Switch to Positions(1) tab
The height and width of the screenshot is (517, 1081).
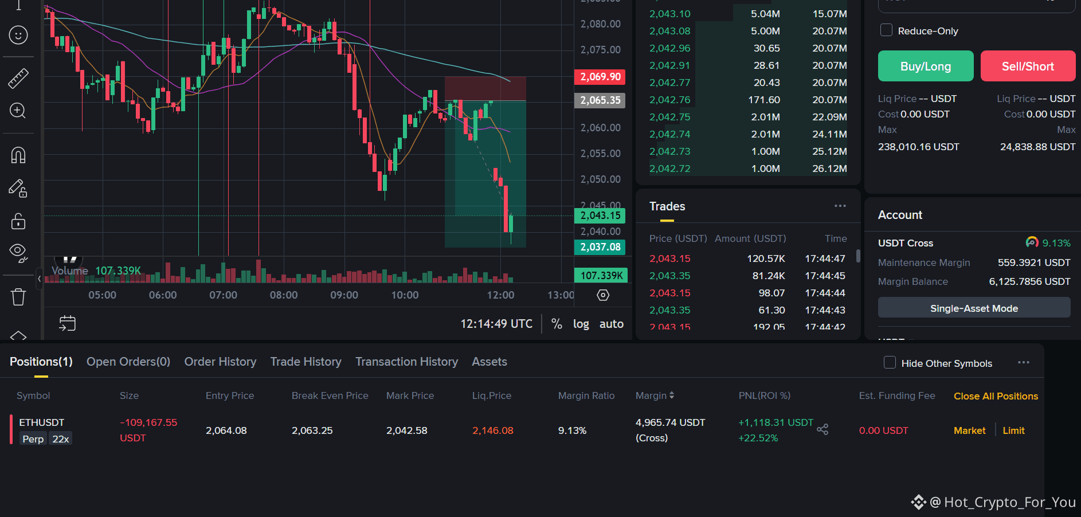41,362
